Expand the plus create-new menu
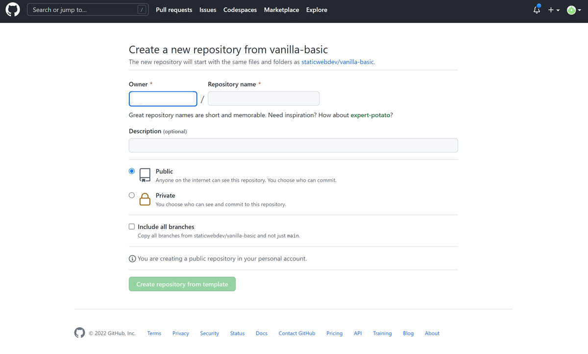This screenshot has width=588, height=354. point(554,10)
